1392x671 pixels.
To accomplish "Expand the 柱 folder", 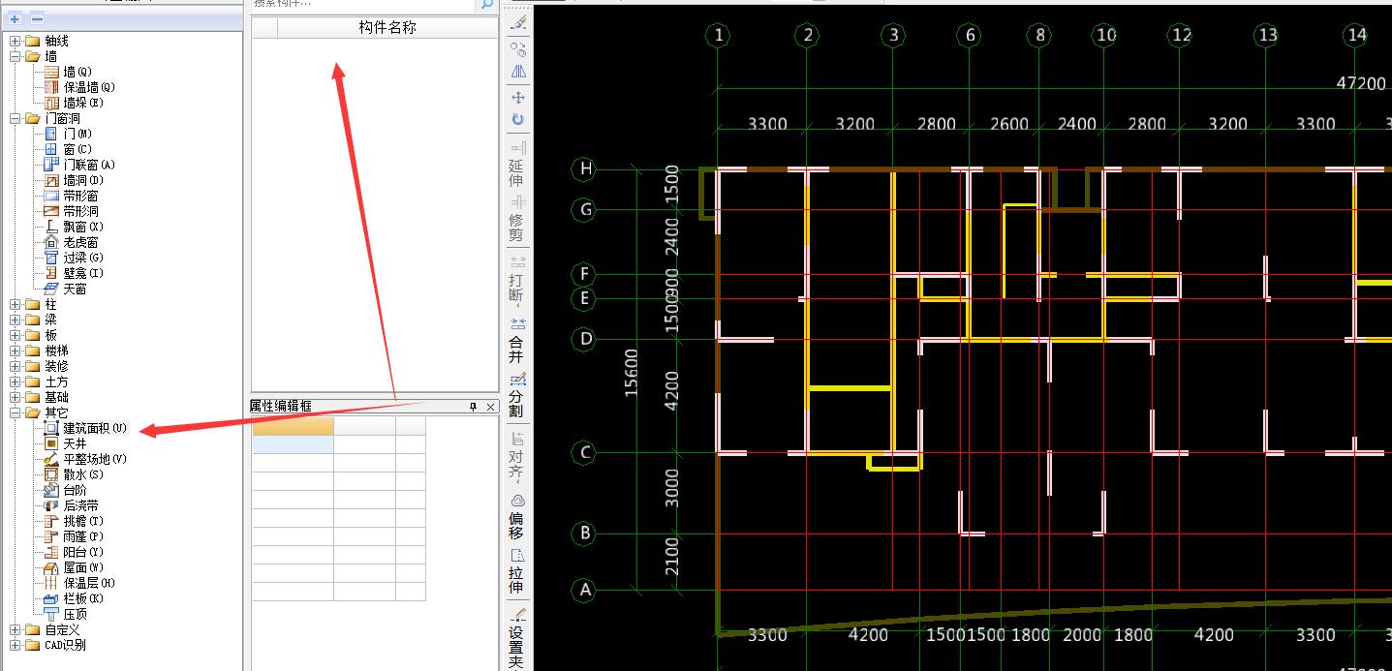I will point(15,304).
